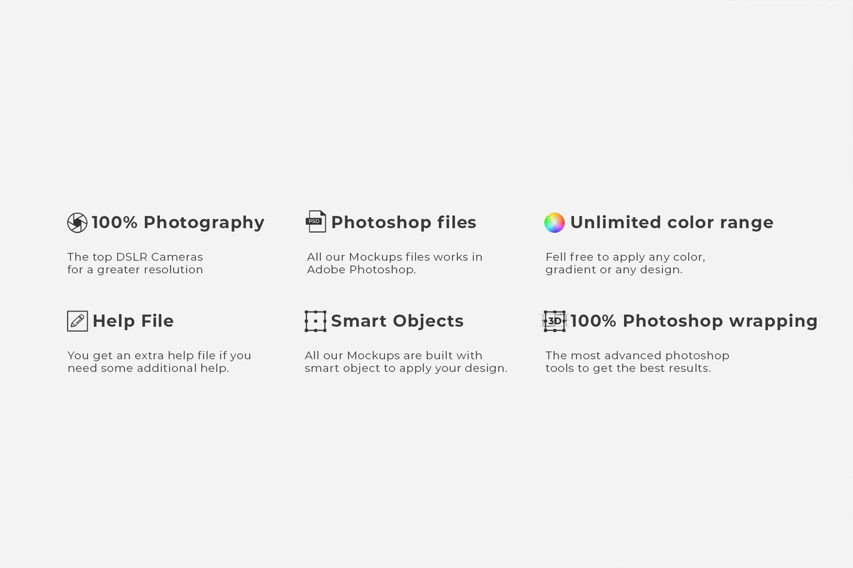The width and height of the screenshot is (853, 568).
Task: Select the PSD file icon
Action: tap(316, 221)
